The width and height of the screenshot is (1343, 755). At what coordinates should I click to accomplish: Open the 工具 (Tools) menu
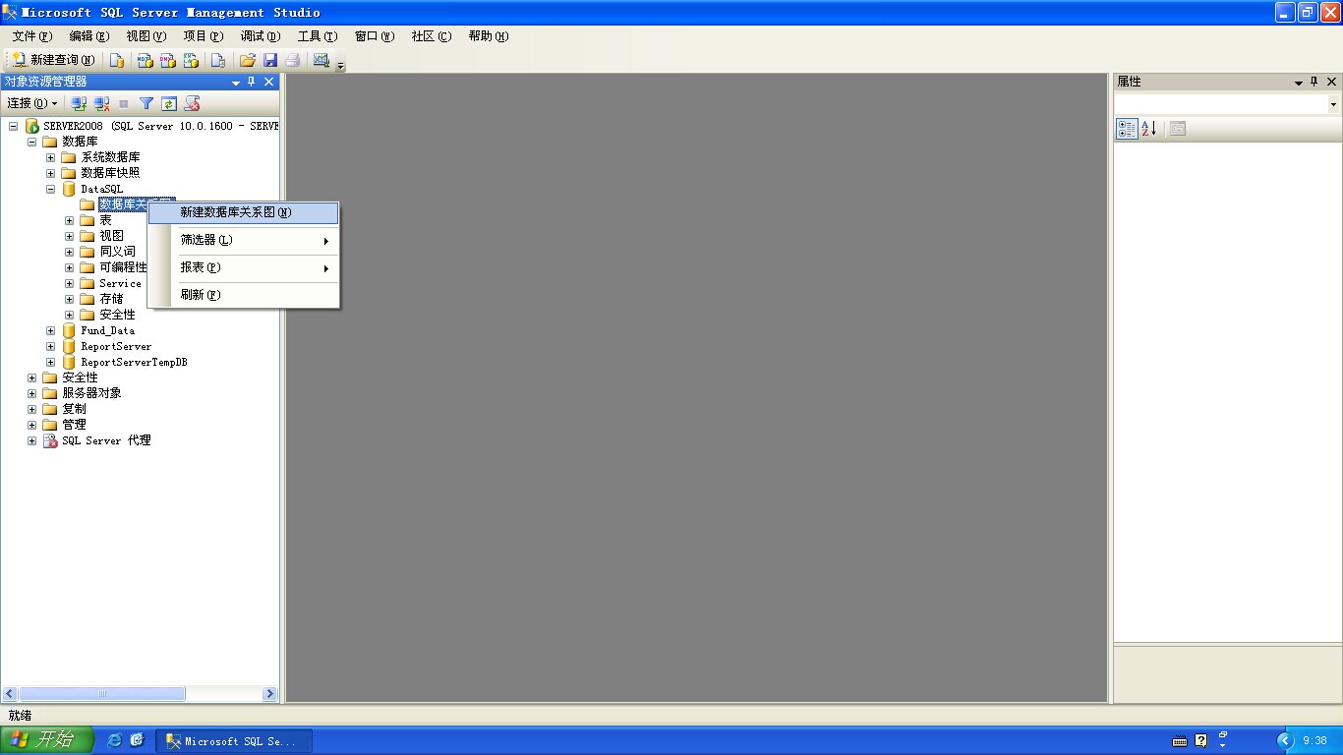tap(318, 36)
